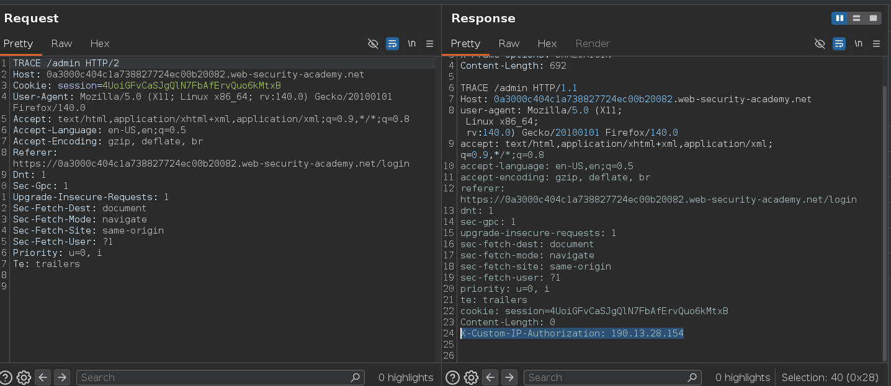
Task: Switch to Hex tab in Request
Action: tap(99, 43)
